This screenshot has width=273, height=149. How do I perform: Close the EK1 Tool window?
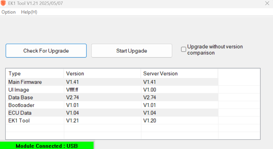pyautogui.click(x=267, y=3)
